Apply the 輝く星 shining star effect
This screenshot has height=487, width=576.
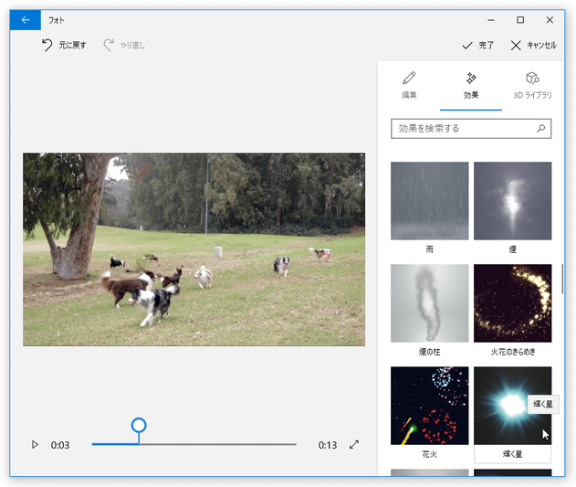click(x=512, y=406)
